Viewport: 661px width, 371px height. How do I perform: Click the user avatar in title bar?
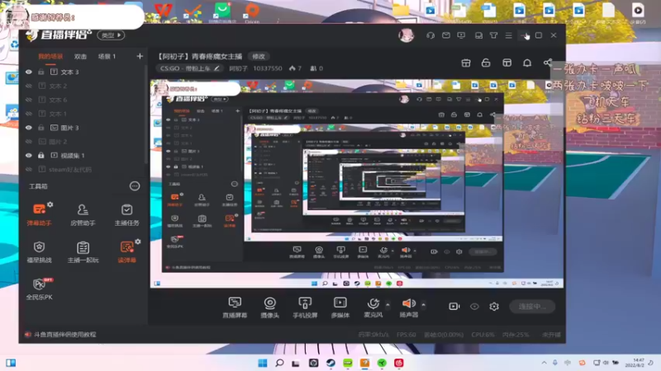coord(407,35)
